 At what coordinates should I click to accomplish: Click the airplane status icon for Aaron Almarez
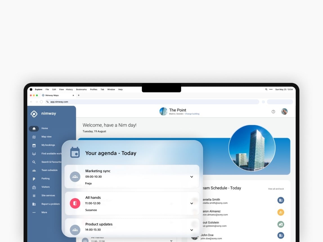(x=281, y=212)
